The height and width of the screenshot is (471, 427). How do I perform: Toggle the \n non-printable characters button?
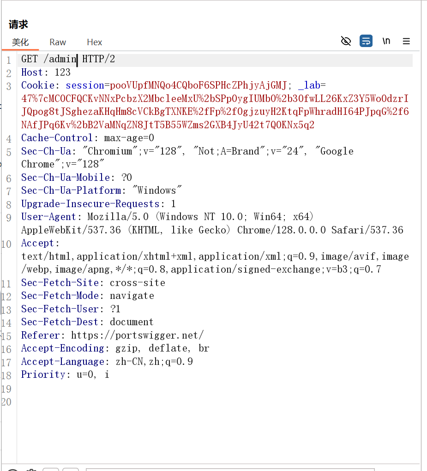[386, 42]
